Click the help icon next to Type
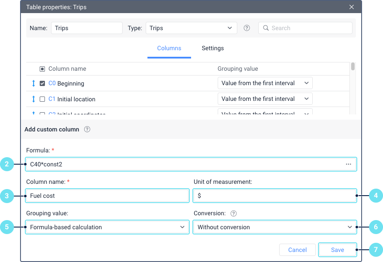Screen dimensions: 383x262 coord(247,28)
